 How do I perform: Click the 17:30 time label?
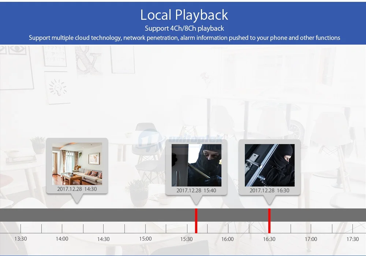[x=352, y=239]
